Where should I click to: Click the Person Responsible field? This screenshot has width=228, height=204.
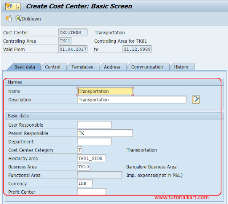point(105,133)
